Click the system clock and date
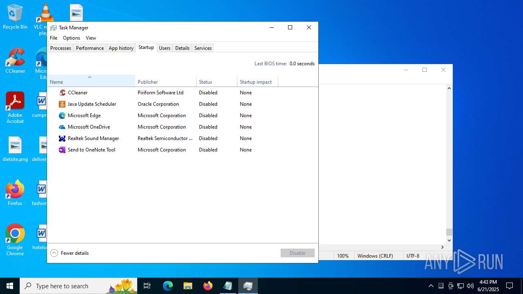 pyautogui.click(x=488, y=286)
